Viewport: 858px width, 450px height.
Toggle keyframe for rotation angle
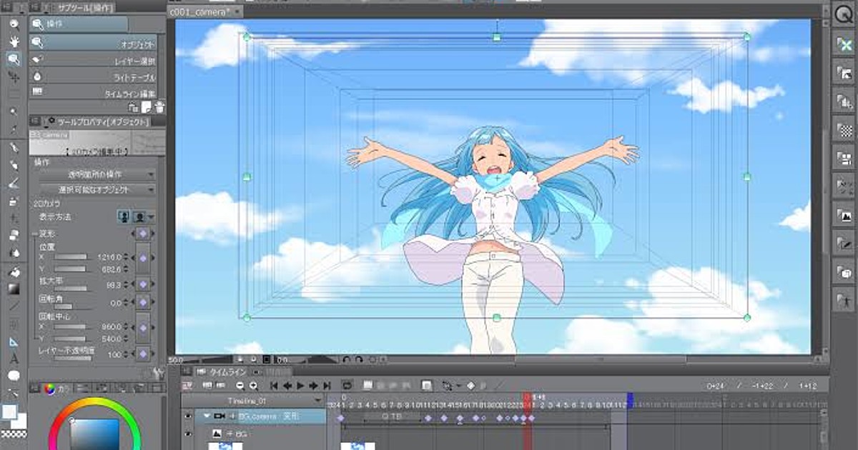[142, 304]
